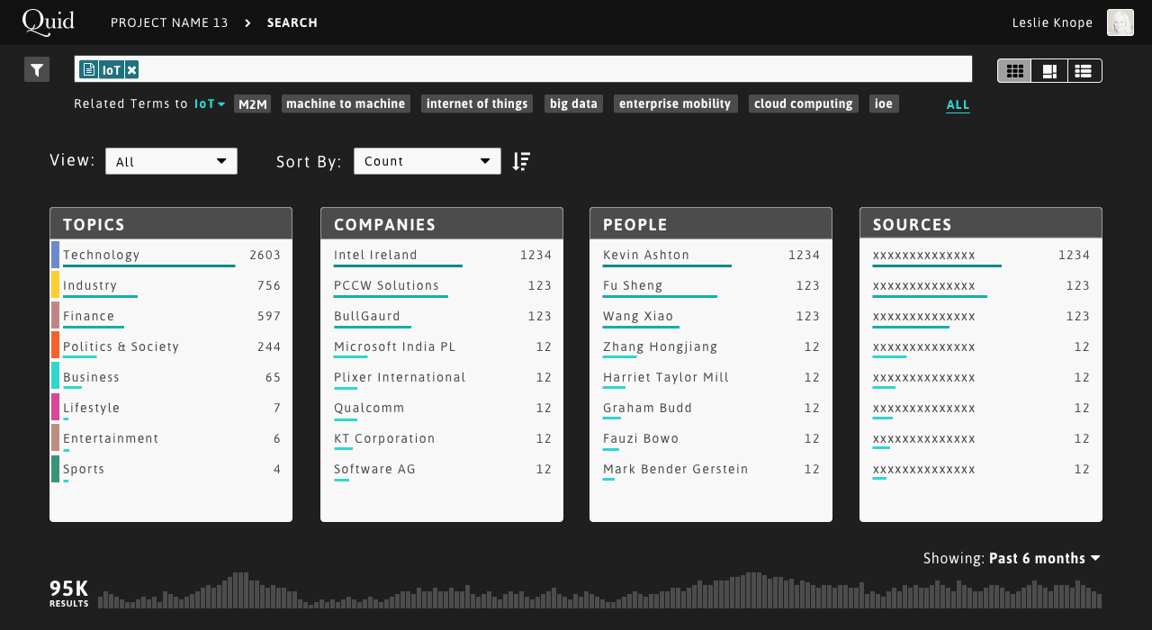This screenshot has height=630, width=1152.
Task: Go to PROJECT NAME 13 breadcrumb
Action: coord(169,22)
